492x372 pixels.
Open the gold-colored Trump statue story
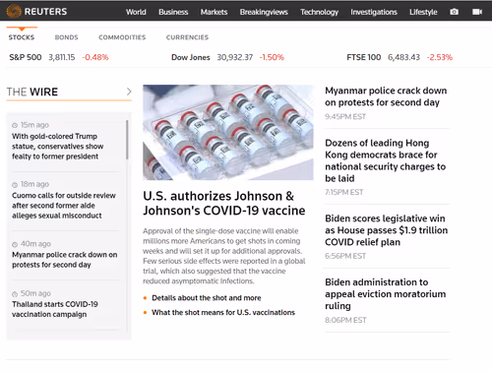coord(58,147)
